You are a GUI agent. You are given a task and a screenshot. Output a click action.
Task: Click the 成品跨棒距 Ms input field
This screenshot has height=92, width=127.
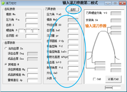33,75
